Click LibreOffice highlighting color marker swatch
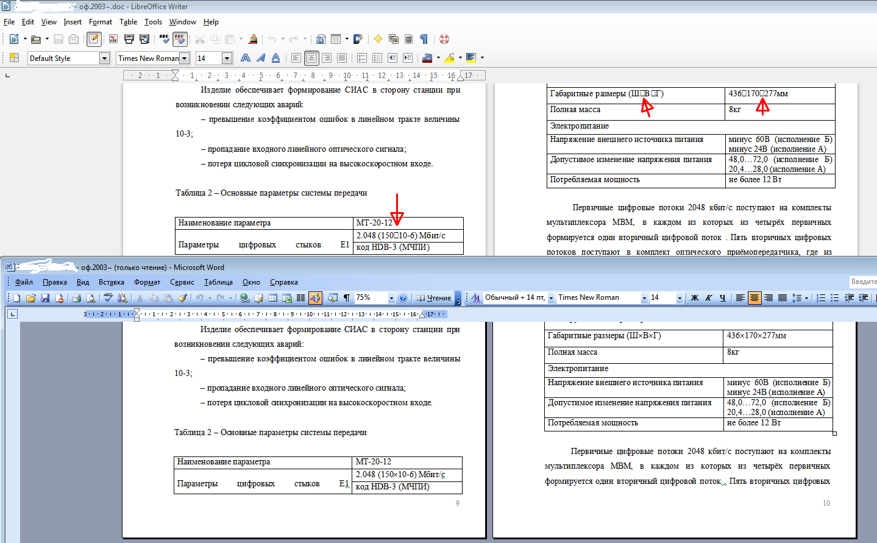Viewport: 877px width, 543px height. [450, 58]
